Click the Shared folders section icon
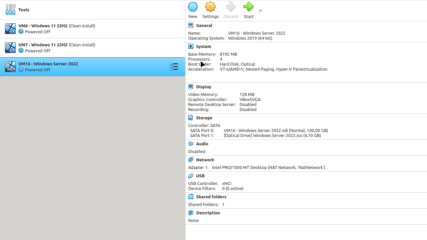The image size is (427, 240). click(x=191, y=197)
